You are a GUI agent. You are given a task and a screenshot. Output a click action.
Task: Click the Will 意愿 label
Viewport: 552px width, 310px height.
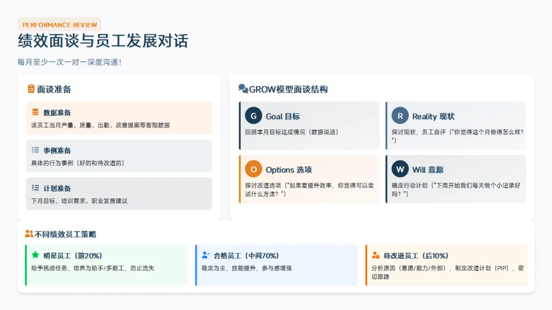428,170
